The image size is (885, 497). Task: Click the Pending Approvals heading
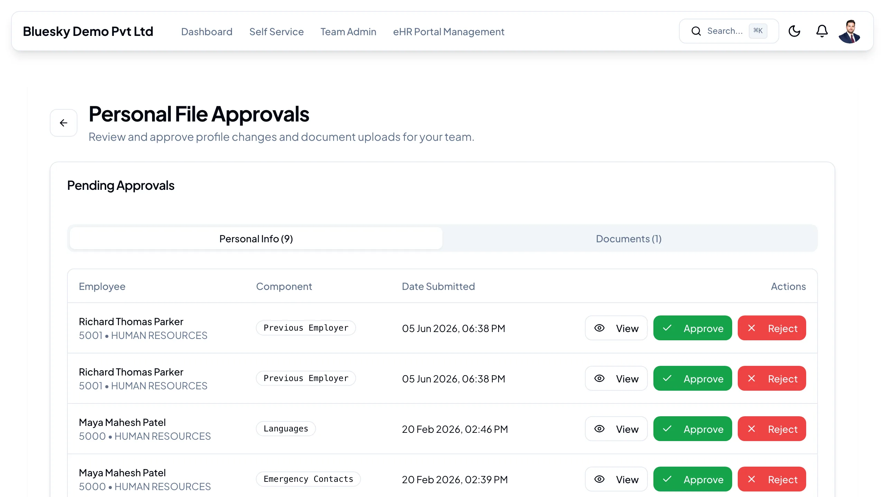coord(121,185)
